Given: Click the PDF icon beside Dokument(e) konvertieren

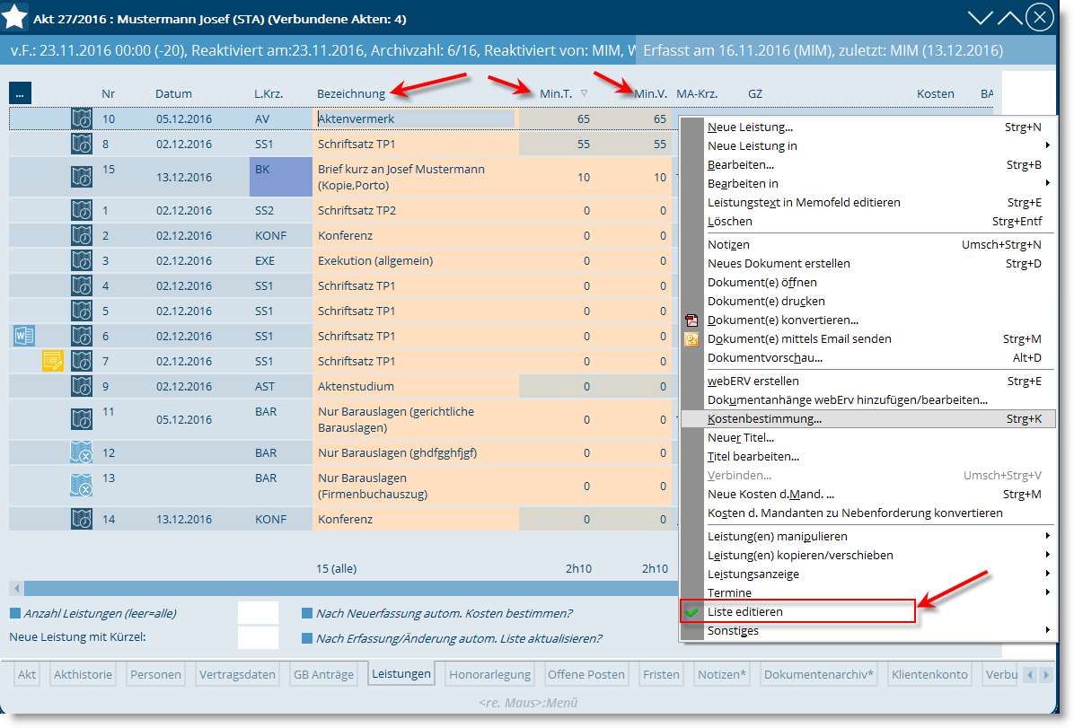Looking at the screenshot, I should click(691, 320).
